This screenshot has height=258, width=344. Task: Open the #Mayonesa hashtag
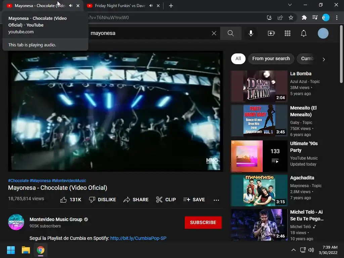(40, 180)
